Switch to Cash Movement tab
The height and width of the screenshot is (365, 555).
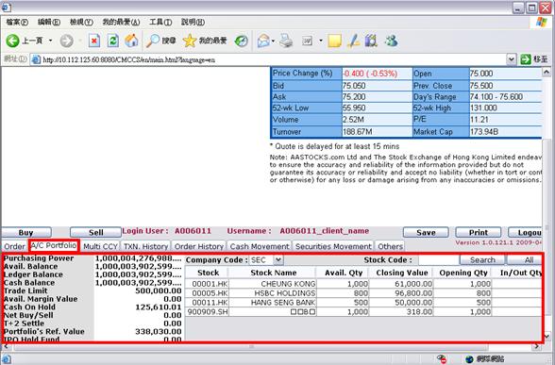tap(260, 246)
